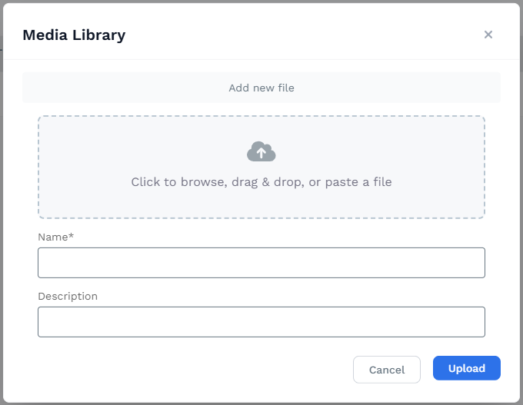Click 'Click to browse, drag & drop' text

click(x=218, y=182)
